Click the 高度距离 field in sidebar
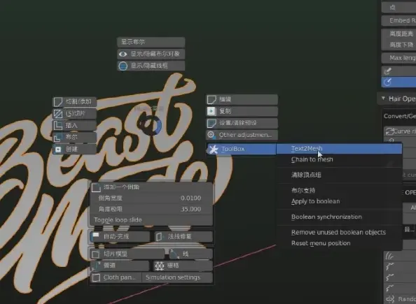Viewport: 416px width, 304px height. 398,34
